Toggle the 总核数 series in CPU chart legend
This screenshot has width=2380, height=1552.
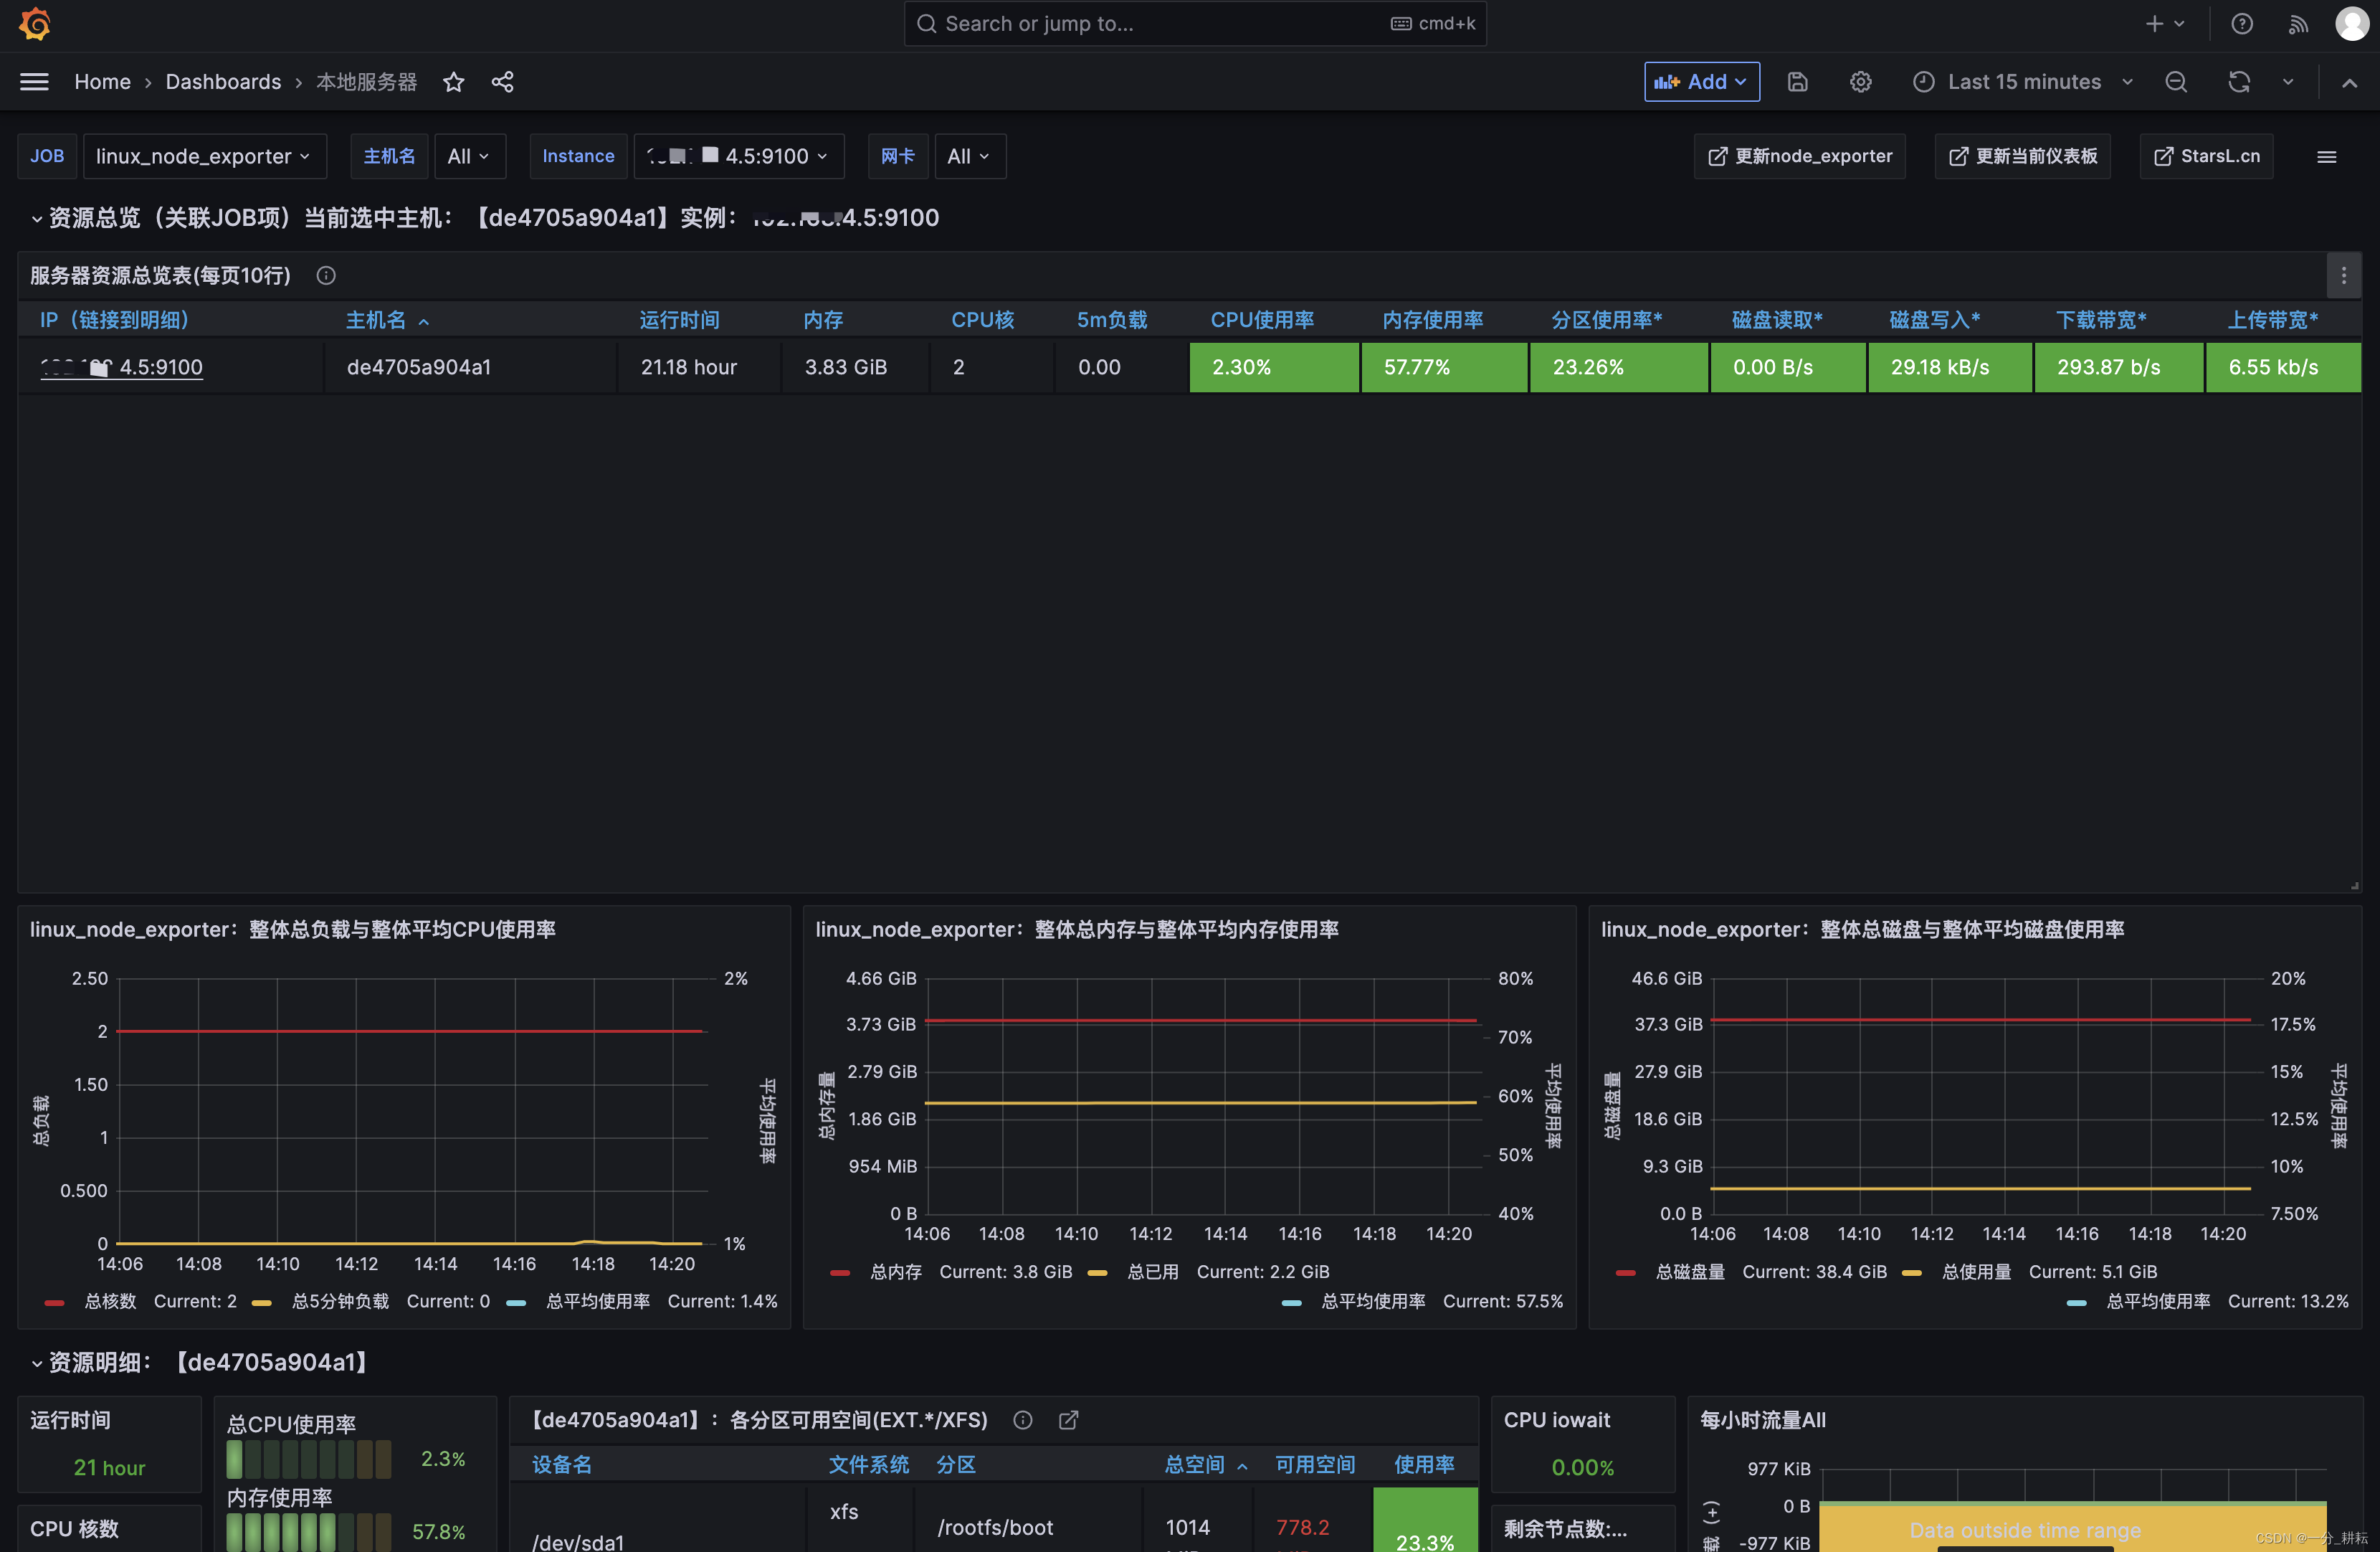[x=110, y=1302]
